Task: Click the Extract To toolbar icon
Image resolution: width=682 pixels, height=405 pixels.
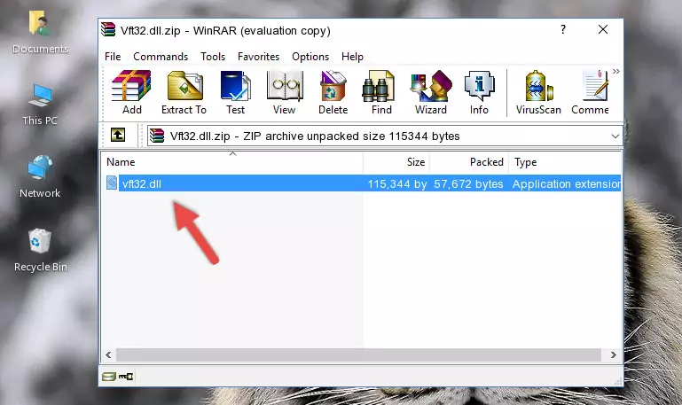Action: 184,93
